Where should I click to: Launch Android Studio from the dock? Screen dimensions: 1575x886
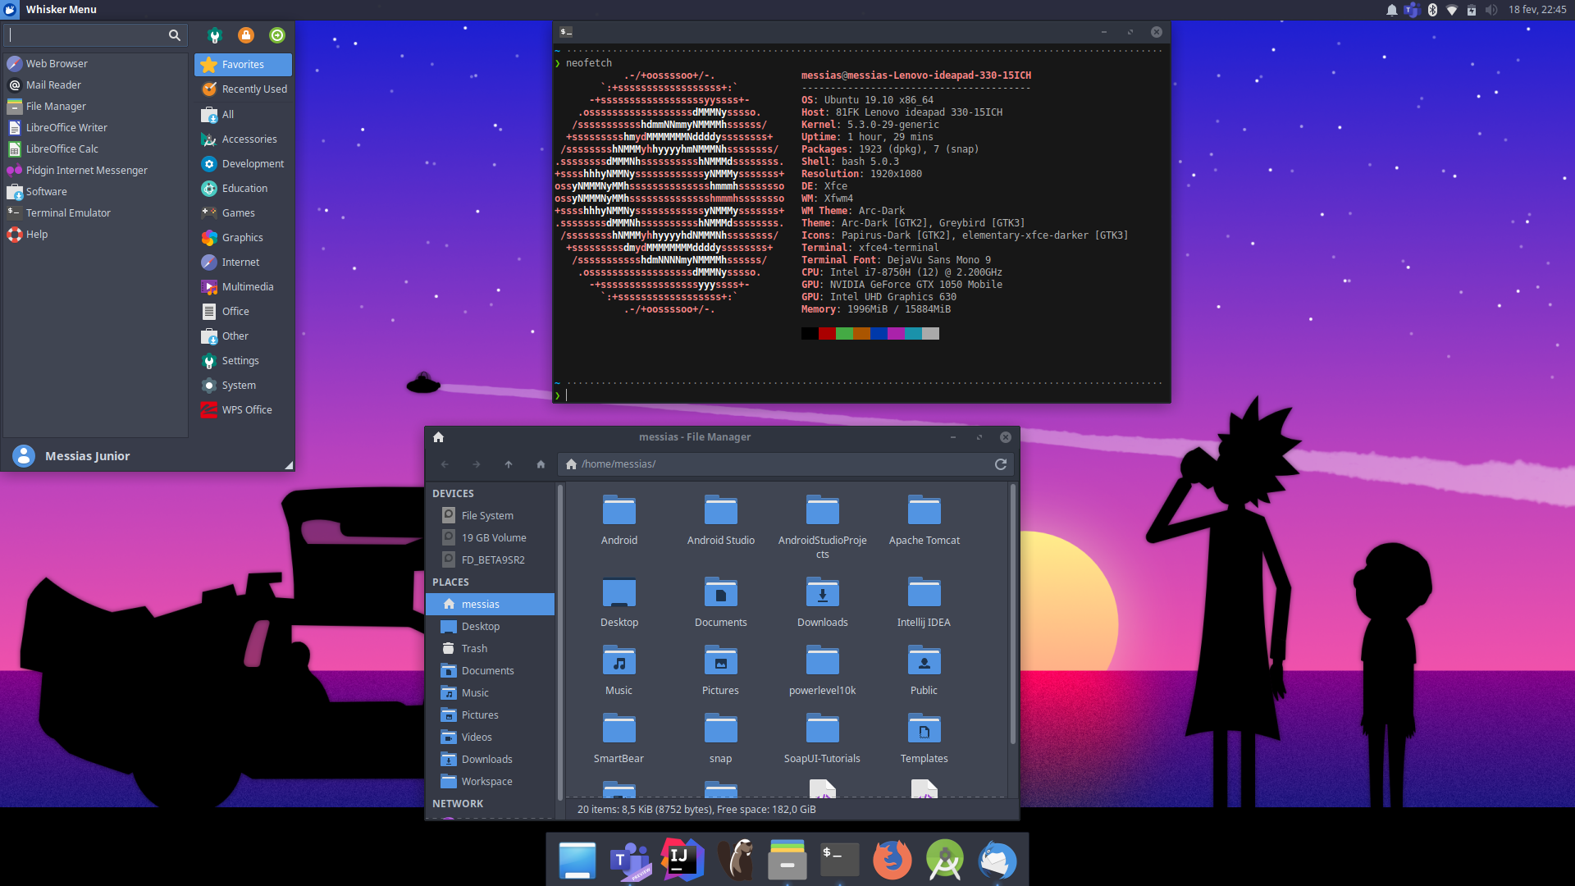point(945,860)
